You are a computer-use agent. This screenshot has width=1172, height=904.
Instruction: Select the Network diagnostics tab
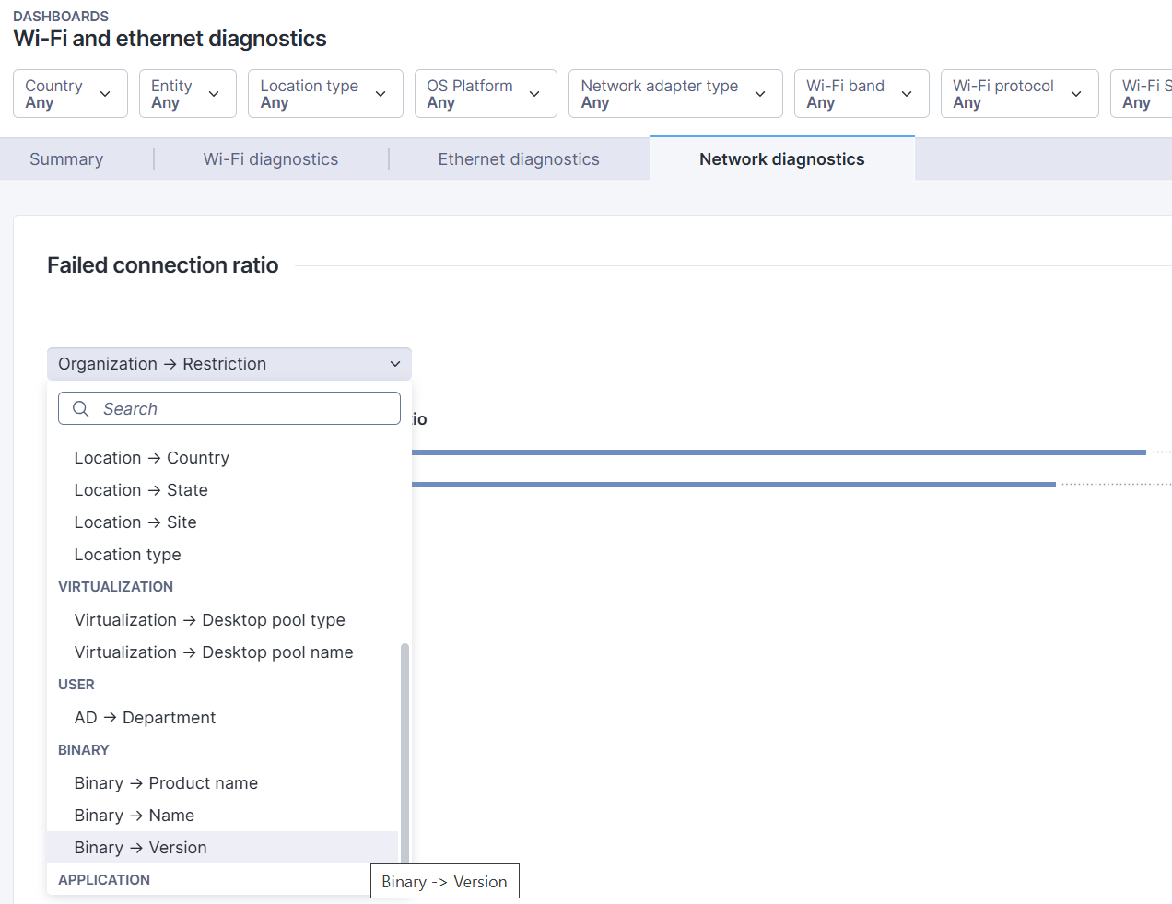point(781,159)
